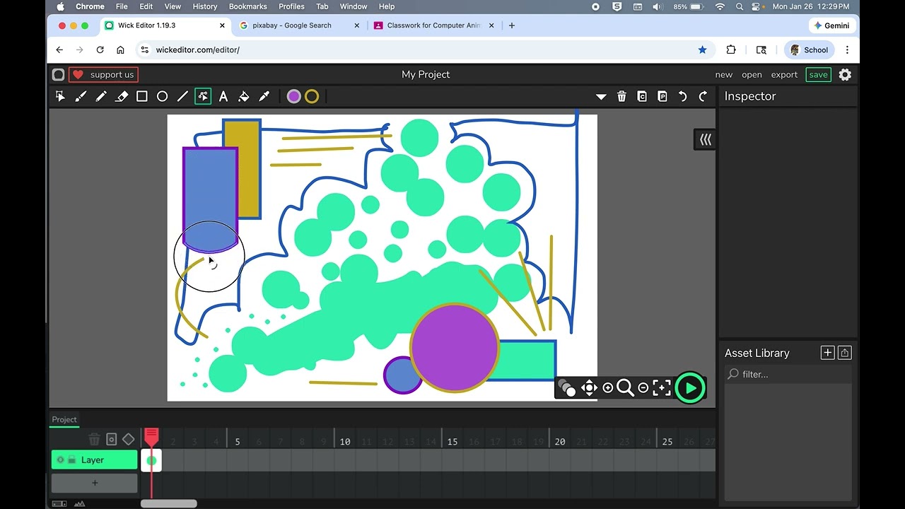Image resolution: width=905 pixels, height=509 pixels.
Task: Click the My Project title
Action: 426,74
